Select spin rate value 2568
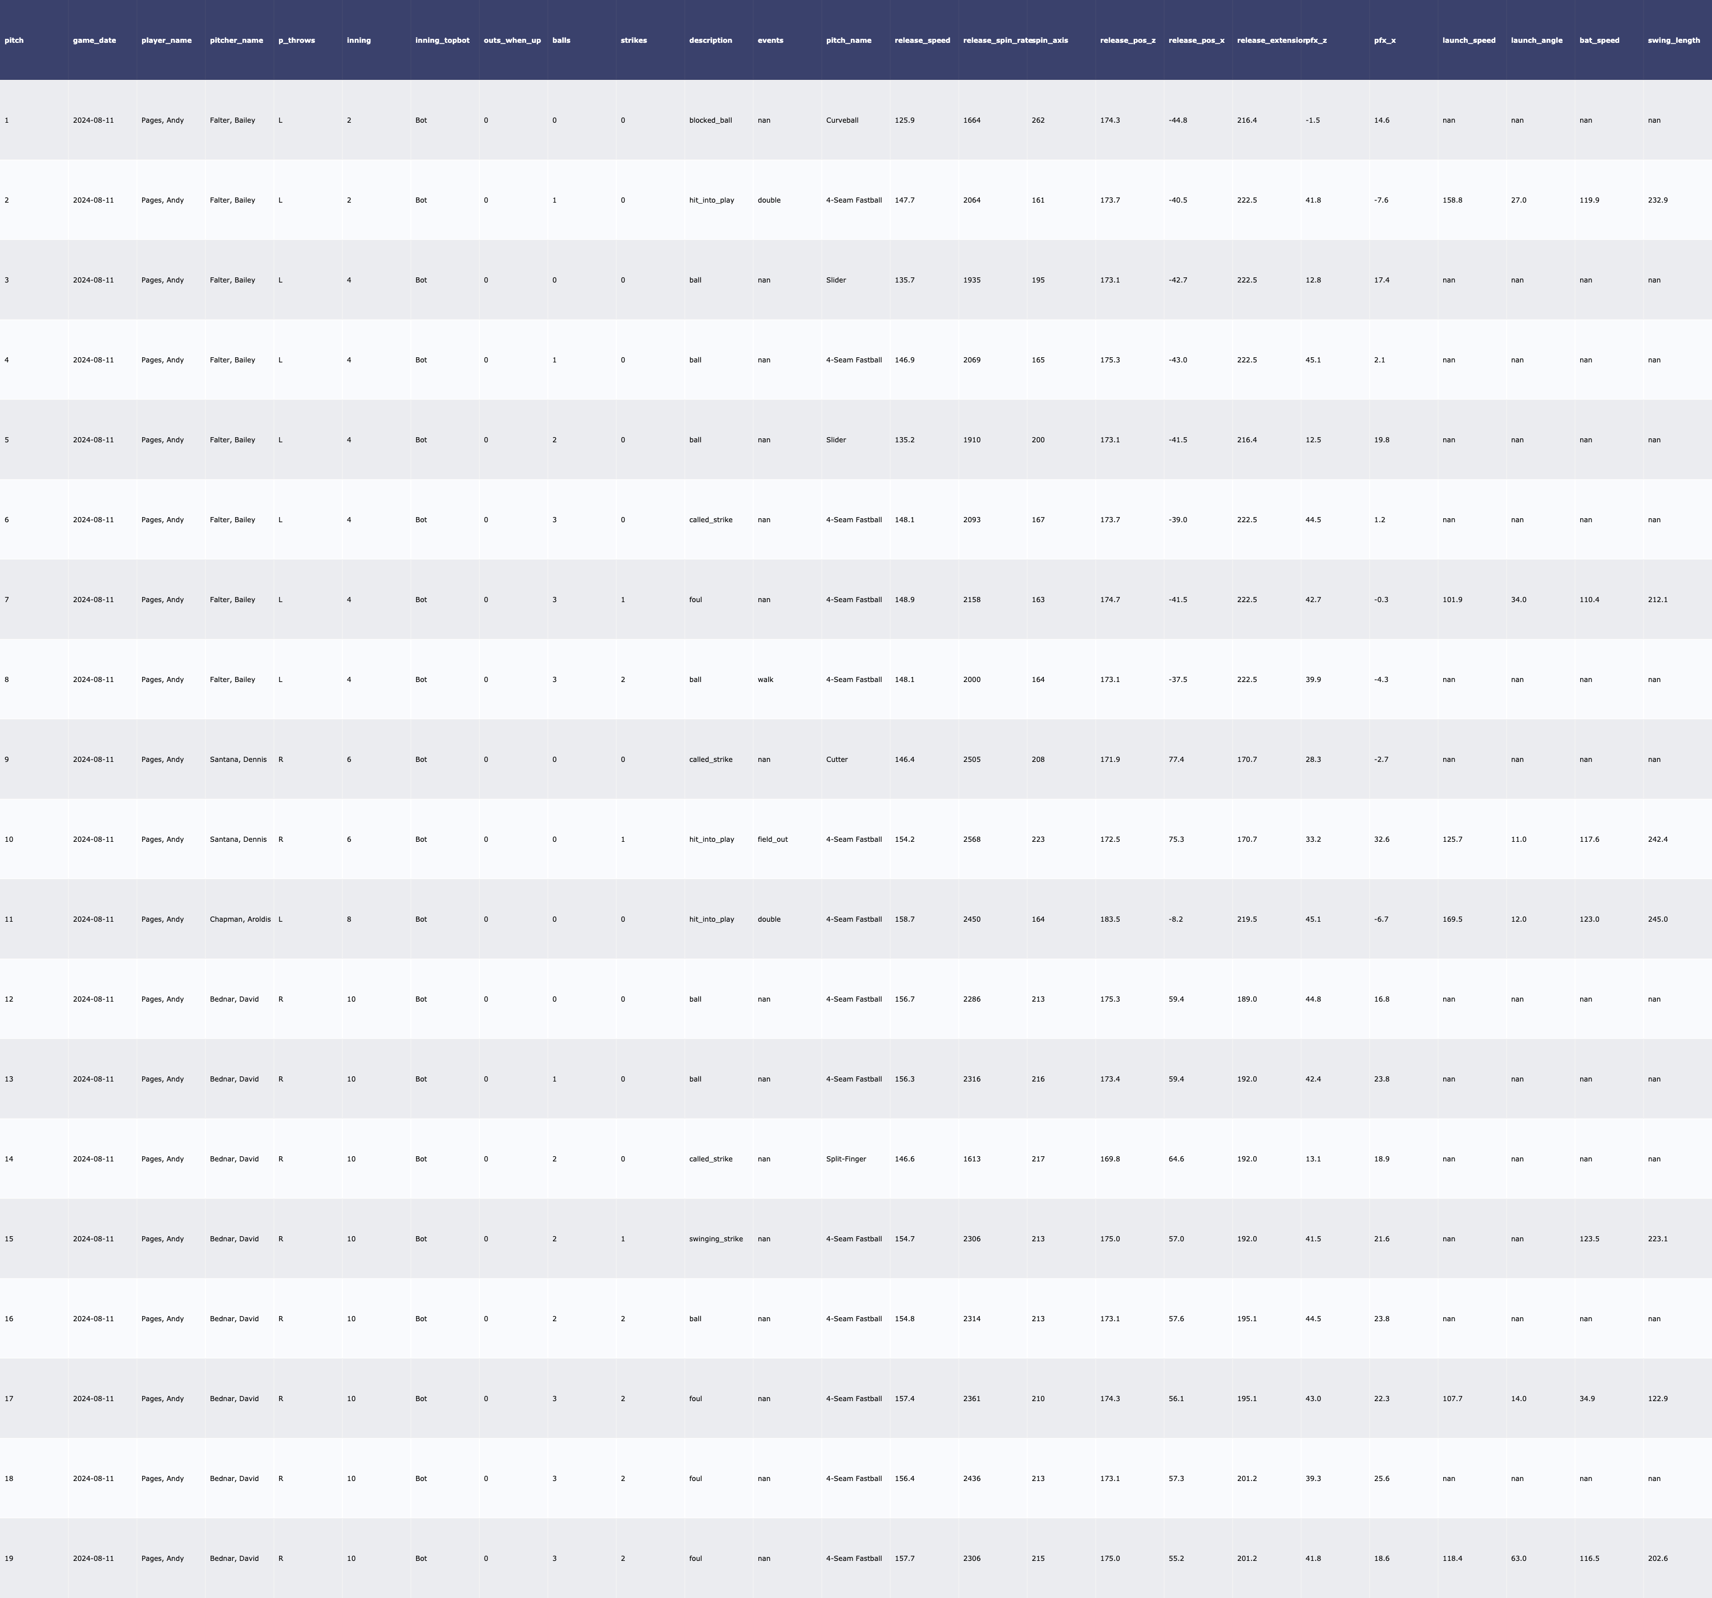The image size is (1712, 1598). (x=971, y=839)
